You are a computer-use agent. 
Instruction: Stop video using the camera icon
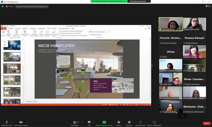pos(21,122)
